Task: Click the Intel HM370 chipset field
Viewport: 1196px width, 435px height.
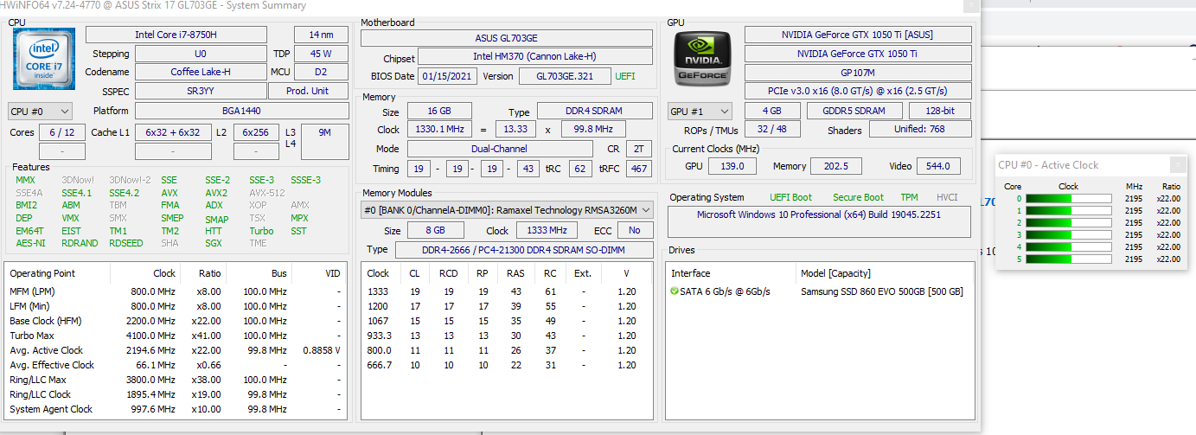Action: pyautogui.click(x=535, y=57)
